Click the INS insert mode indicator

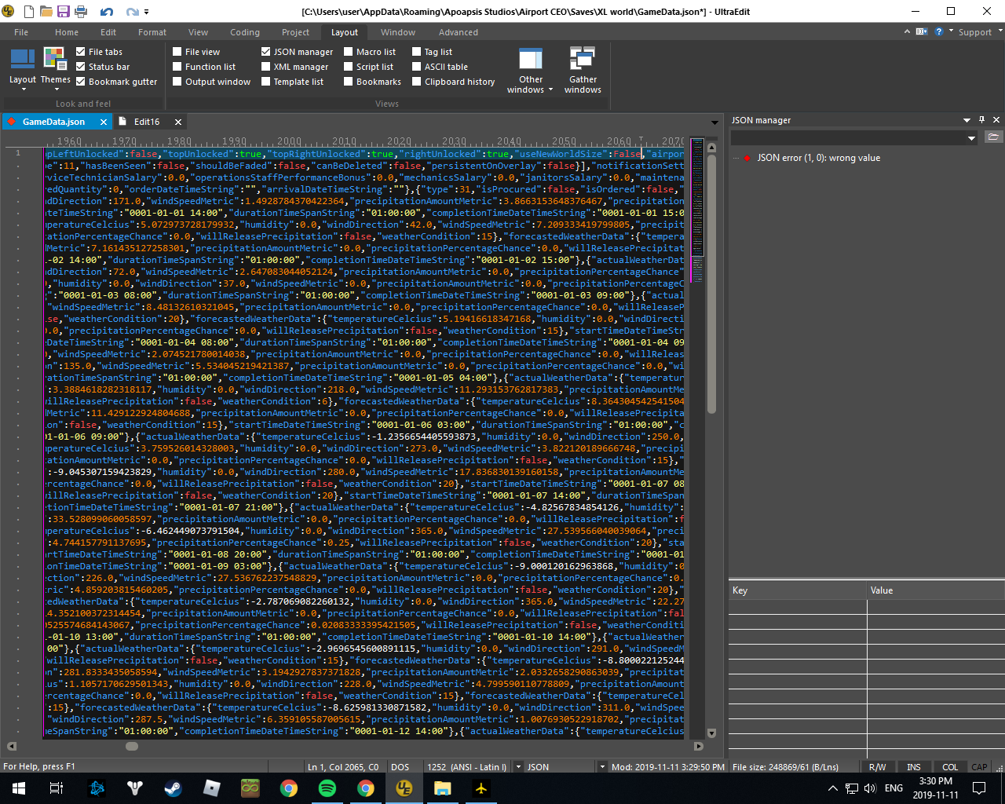(914, 767)
